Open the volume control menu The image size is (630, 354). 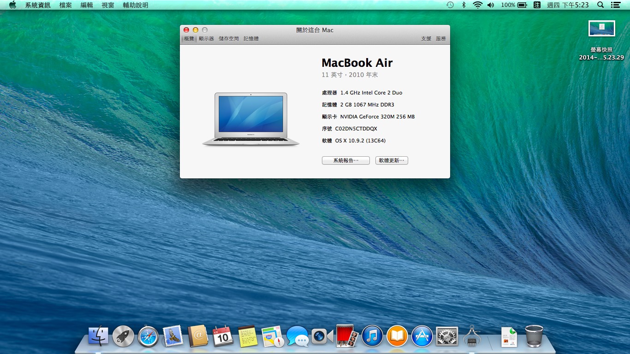490,5
